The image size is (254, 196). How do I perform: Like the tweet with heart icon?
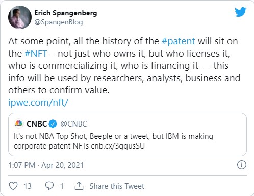click(x=13, y=186)
